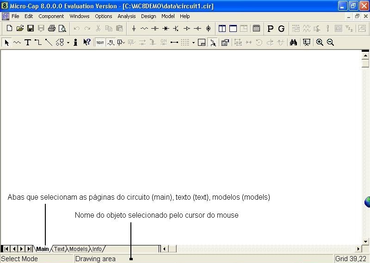This screenshot has height=263, width=370.
Task: Select the graphic shapes tool
Action: point(60,43)
